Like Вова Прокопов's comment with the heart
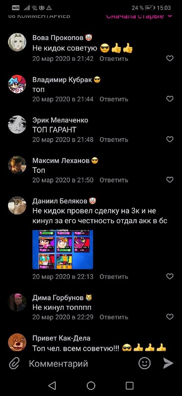 click(170, 59)
